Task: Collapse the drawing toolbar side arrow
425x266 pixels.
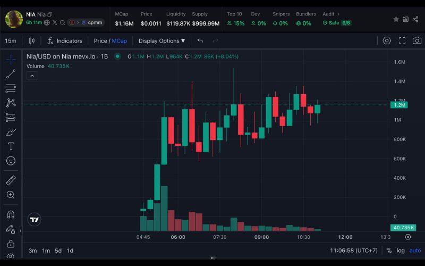Action: pyautogui.click(x=21, y=231)
